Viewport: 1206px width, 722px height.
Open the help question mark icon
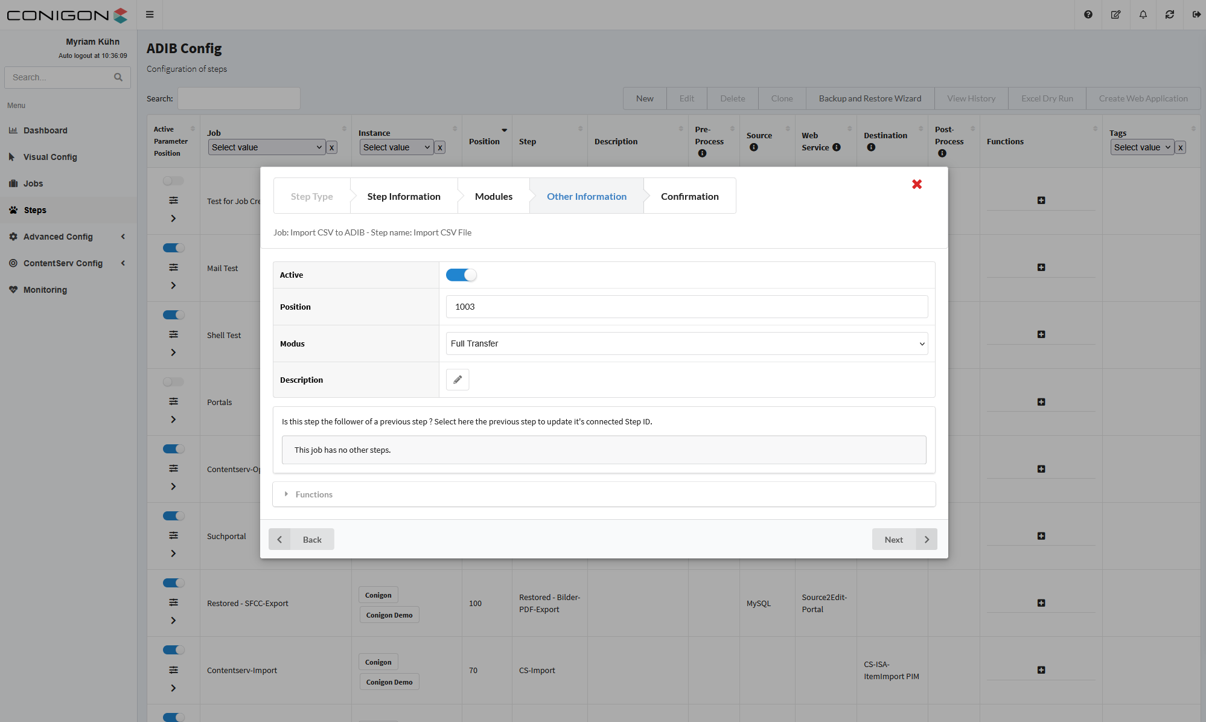(x=1088, y=14)
